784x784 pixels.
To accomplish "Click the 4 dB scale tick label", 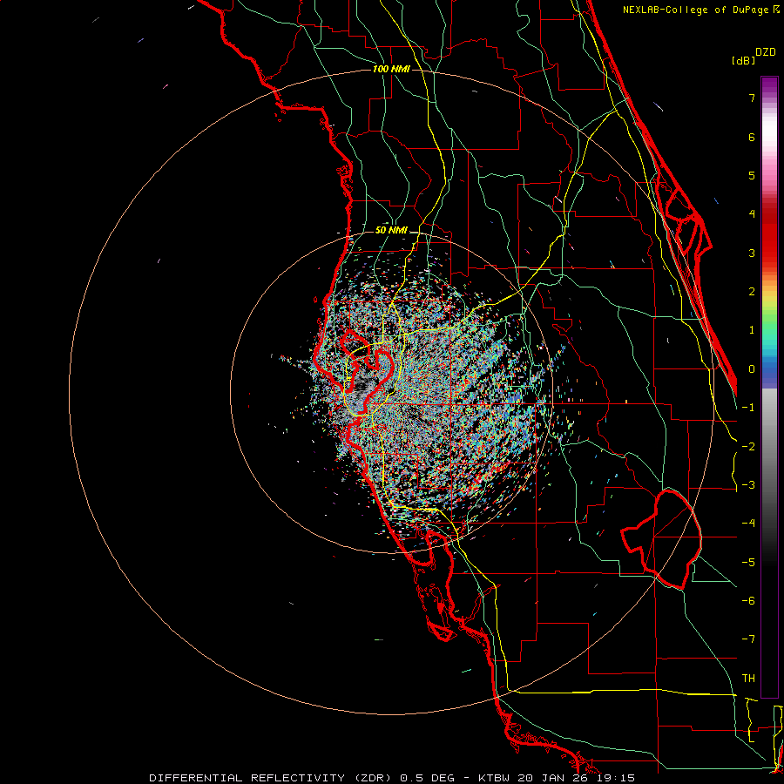I will (x=752, y=214).
